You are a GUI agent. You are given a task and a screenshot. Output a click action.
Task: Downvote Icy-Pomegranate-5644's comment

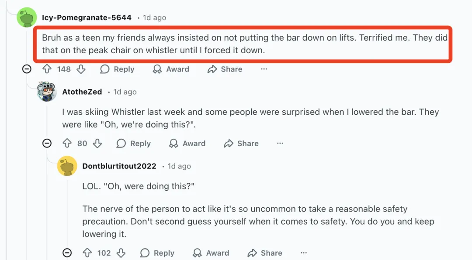pos(81,69)
